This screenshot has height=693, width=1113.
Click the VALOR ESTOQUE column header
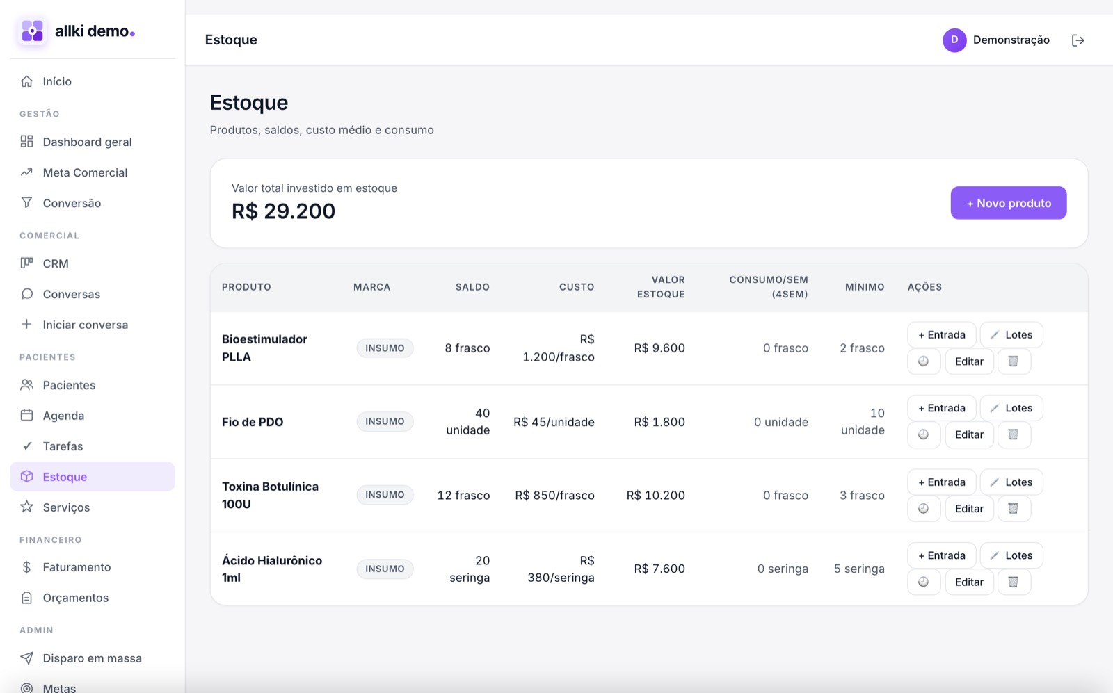661,287
